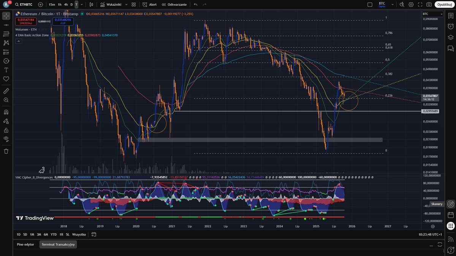This screenshot has height=256, width=456.
Task: Open the grid apps panel icon
Action: [451, 226]
